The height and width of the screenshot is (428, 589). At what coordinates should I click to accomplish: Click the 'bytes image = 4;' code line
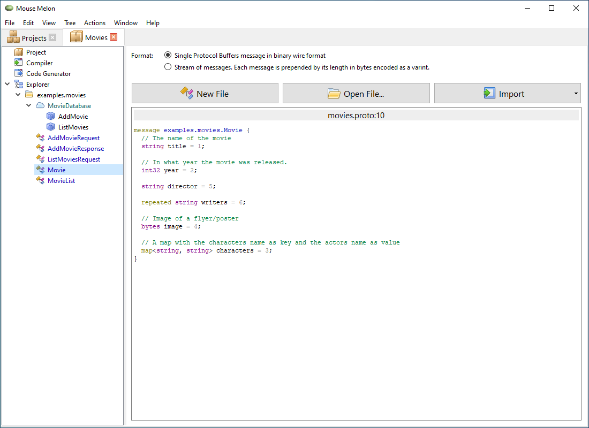[x=171, y=226]
